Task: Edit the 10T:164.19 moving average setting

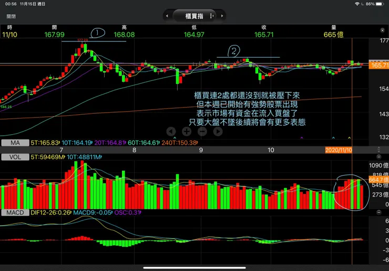Action: click(77, 143)
